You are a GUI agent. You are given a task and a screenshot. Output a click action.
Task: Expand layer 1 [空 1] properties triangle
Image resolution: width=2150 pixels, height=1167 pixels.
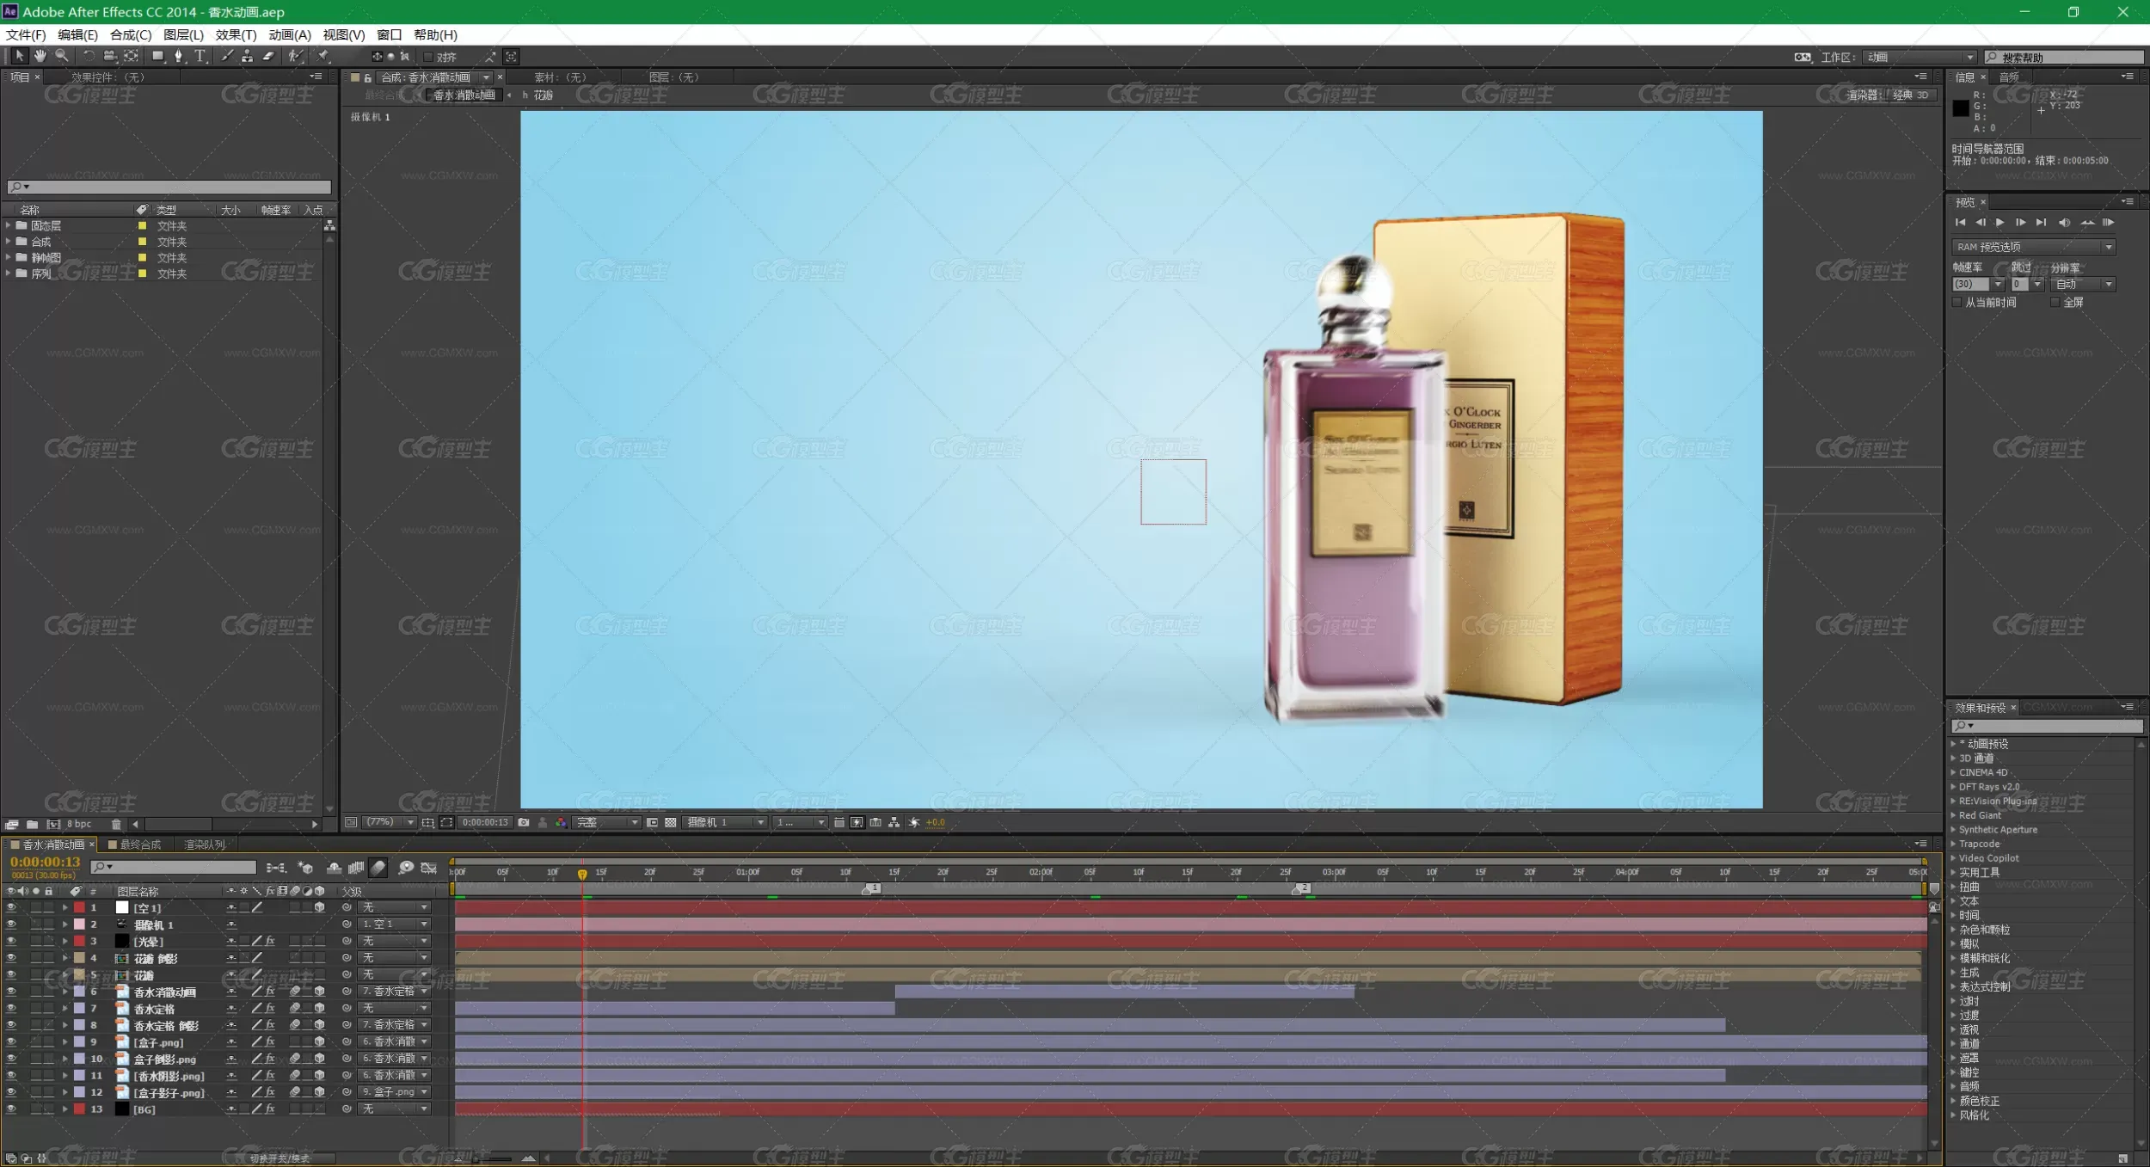point(64,907)
